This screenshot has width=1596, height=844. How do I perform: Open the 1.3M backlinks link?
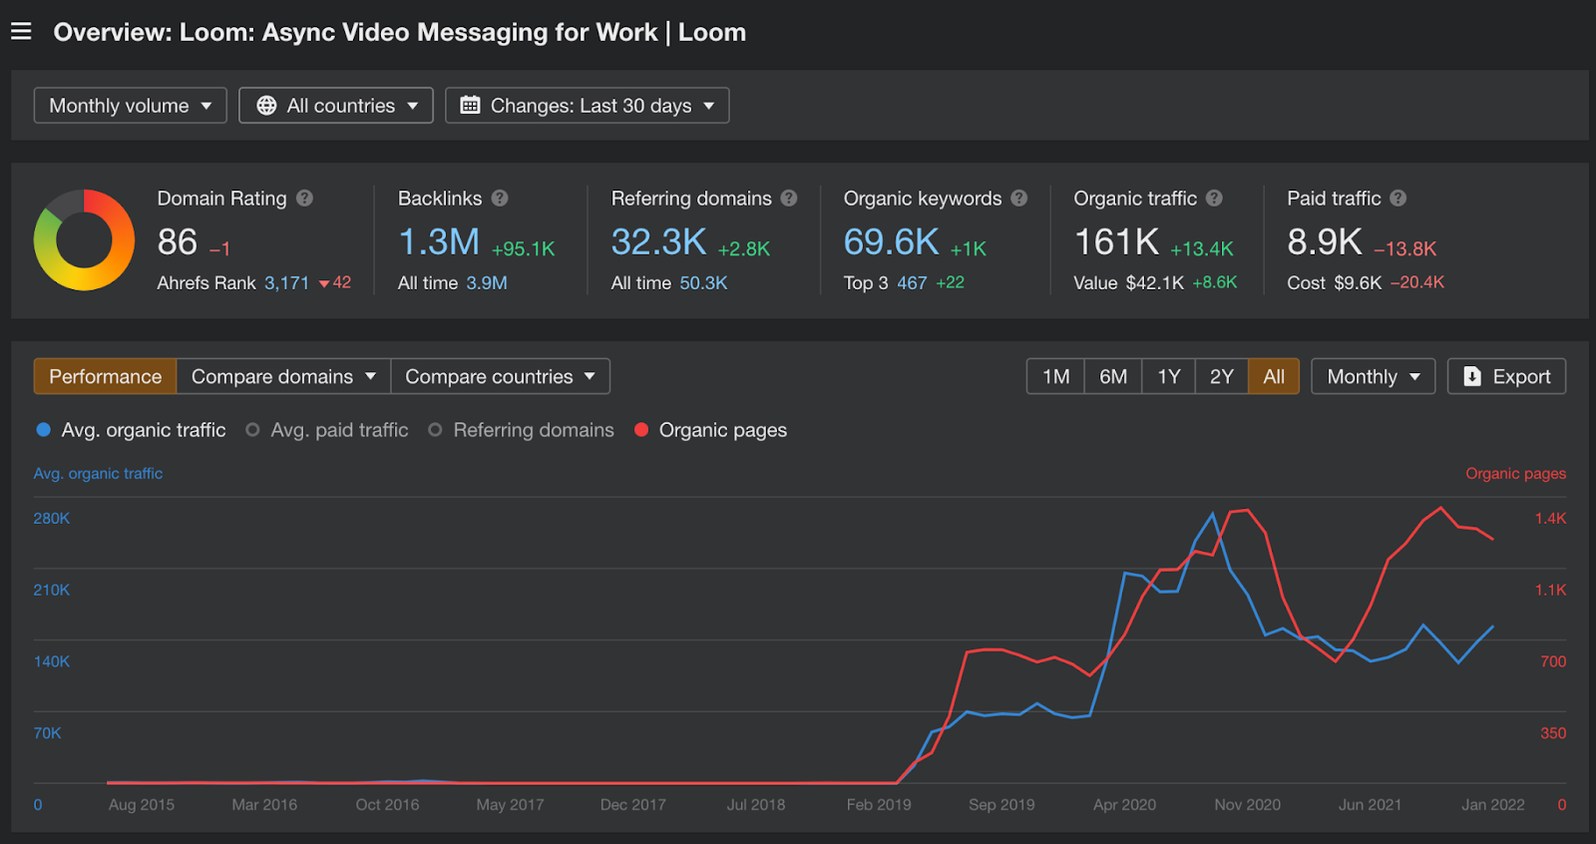pos(439,241)
